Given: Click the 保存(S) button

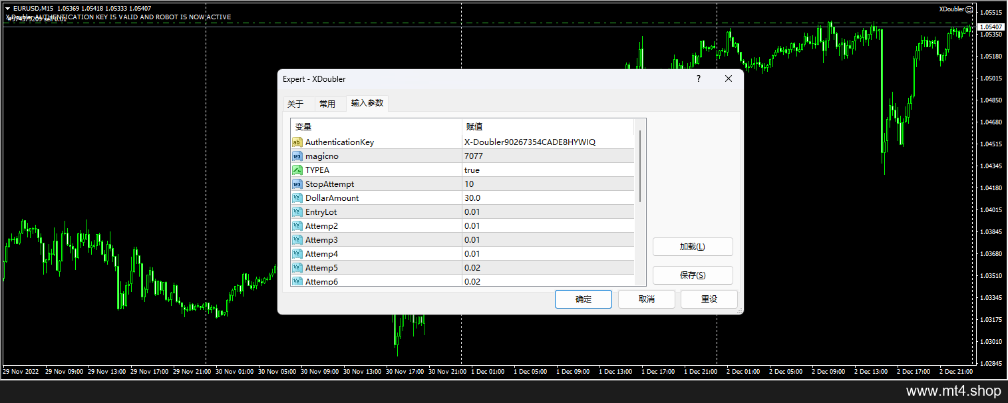Looking at the screenshot, I should pos(693,275).
